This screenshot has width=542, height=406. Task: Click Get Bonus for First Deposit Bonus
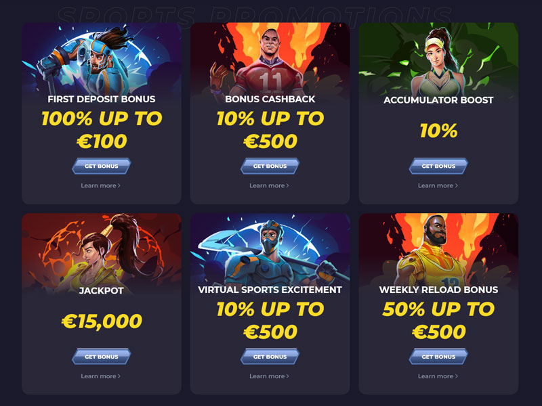click(x=101, y=166)
